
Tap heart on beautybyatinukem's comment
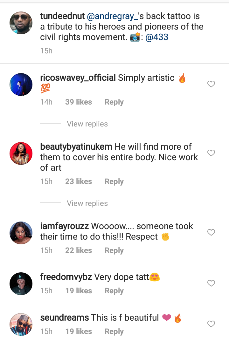211,153
